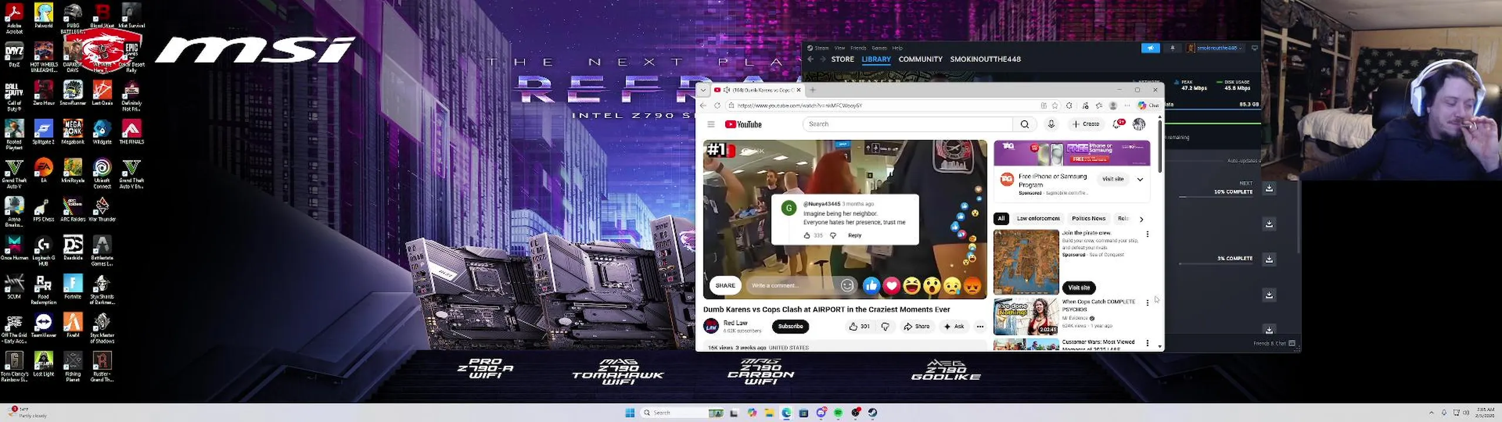The image size is (1502, 422).
Task: Show more filter chips with right arrow
Action: pos(1141,219)
